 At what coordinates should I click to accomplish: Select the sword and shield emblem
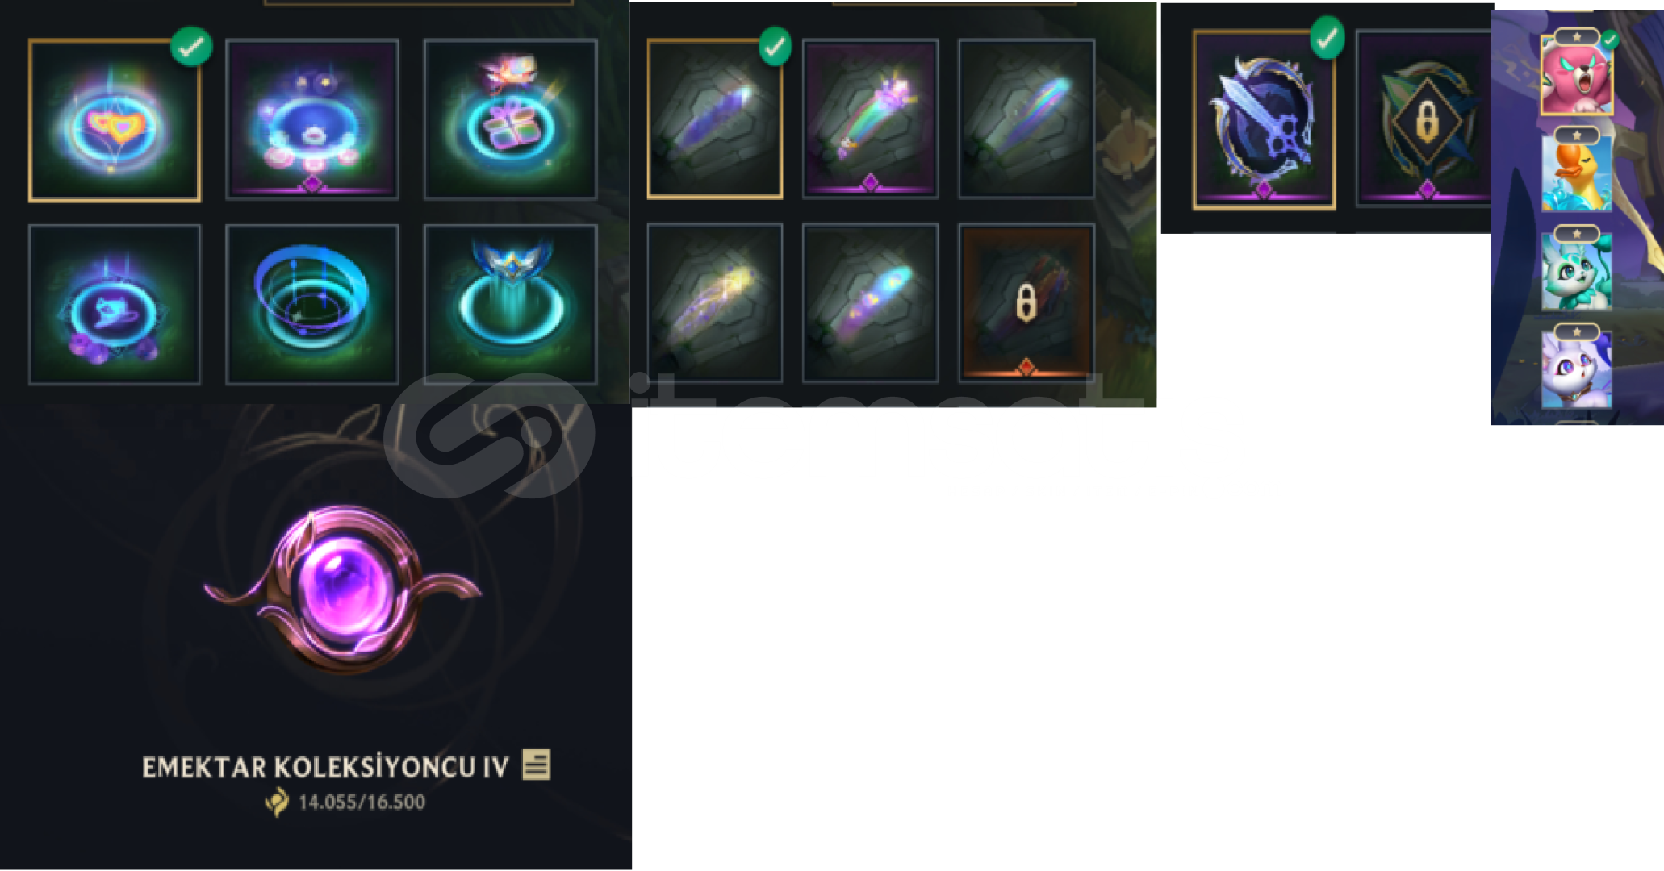tap(1264, 120)
